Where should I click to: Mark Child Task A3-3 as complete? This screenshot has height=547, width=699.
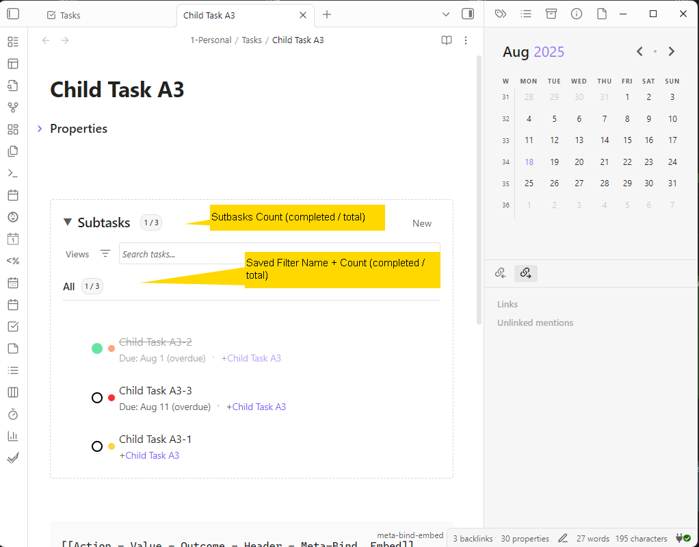click(x=97, y=397)
